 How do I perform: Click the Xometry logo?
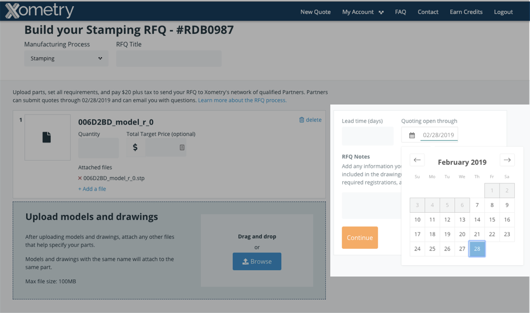pyautogui.click(x=40, y=10)
